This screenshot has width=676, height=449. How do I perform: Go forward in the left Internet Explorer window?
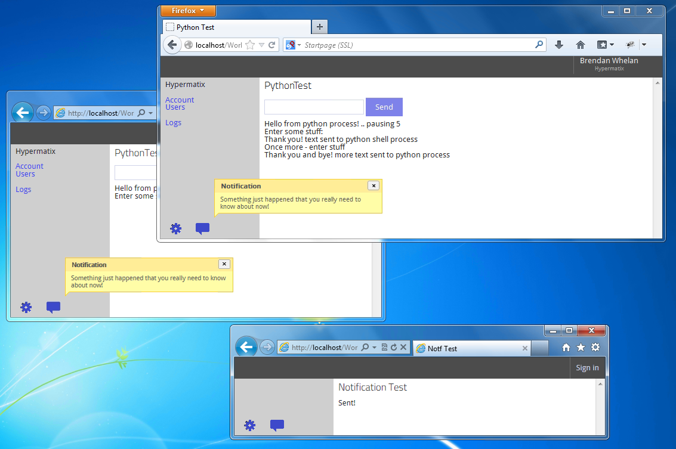(x=43, y=113)
